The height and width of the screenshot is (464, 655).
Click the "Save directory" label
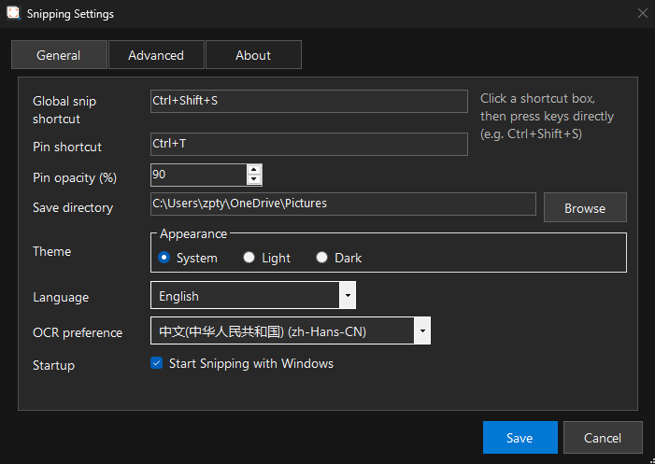tap(73, 208)
